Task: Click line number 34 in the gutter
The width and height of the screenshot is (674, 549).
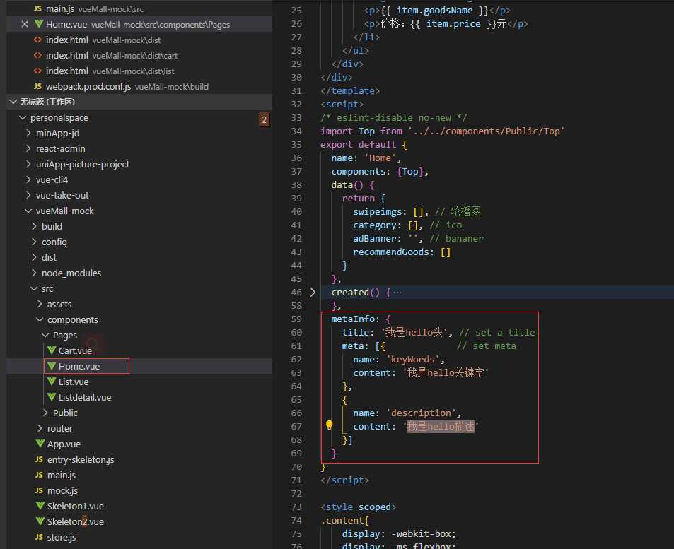Action: 296,131
